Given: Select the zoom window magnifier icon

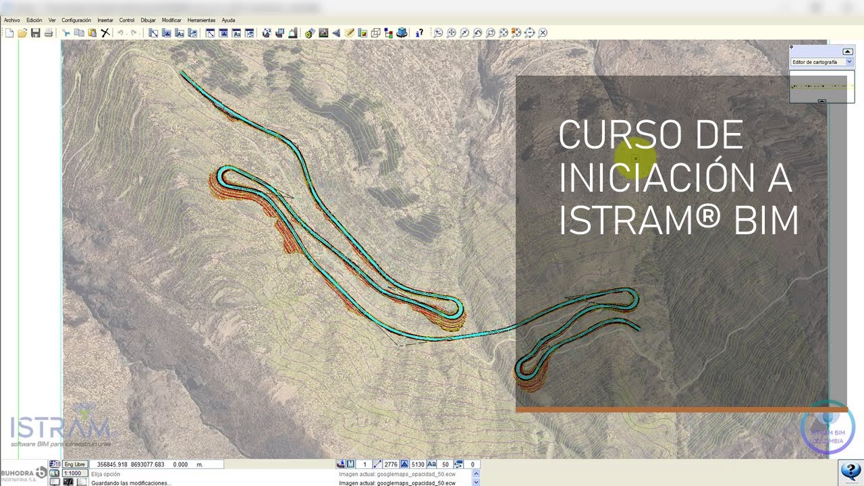Looking at the screenshot, I should tap(491, 32).
